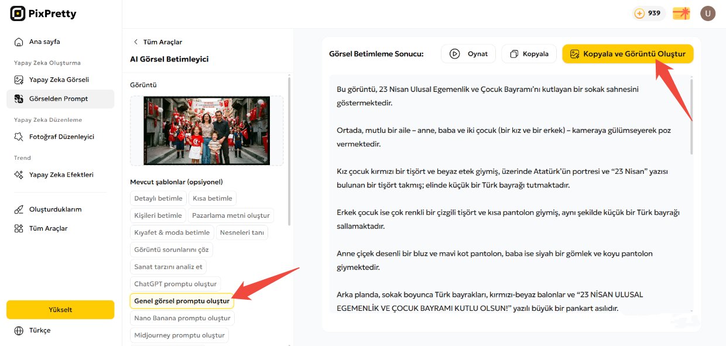Open Ana sayfa from the sidebar home icon
The width and height of the screenshot is (726, 346).
coord(18,42)
